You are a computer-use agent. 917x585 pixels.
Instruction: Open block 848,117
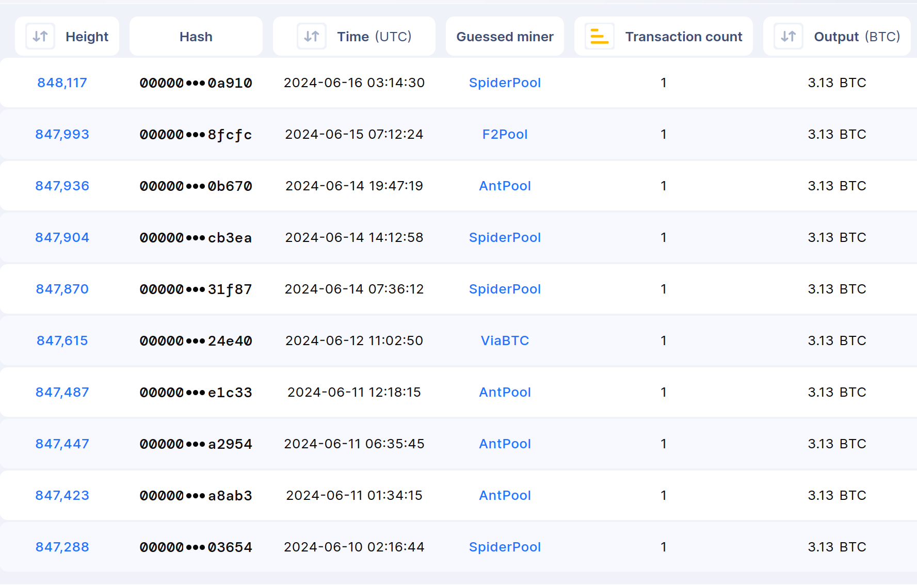[62, 83]
